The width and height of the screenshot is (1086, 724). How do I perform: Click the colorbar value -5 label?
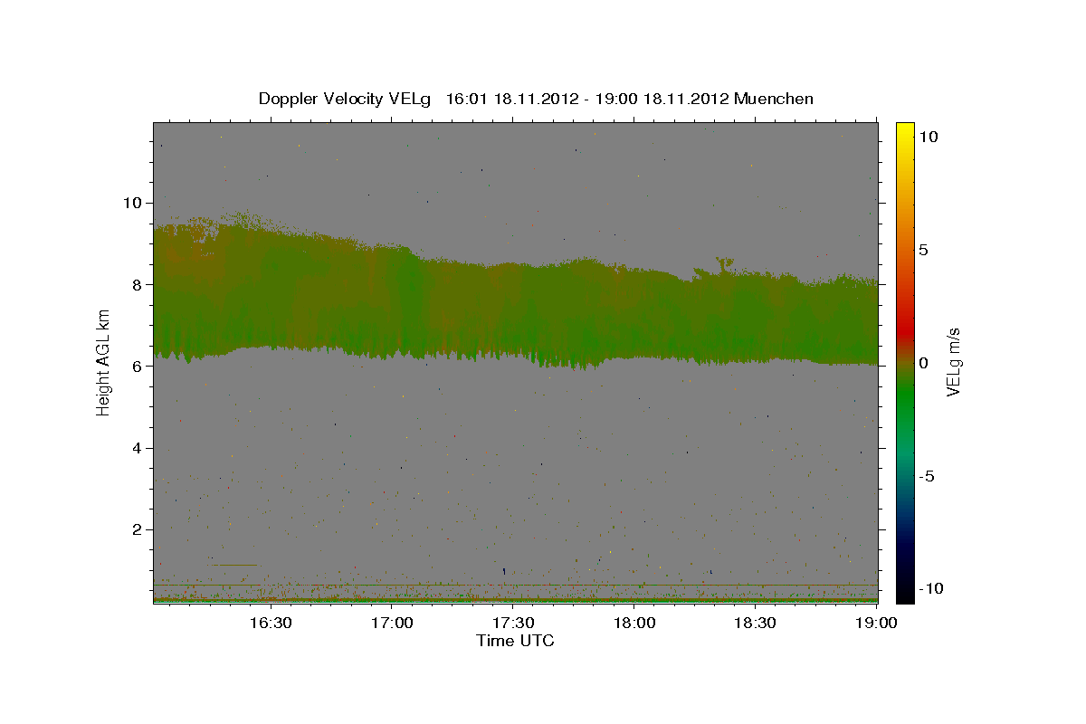[928, 476]
